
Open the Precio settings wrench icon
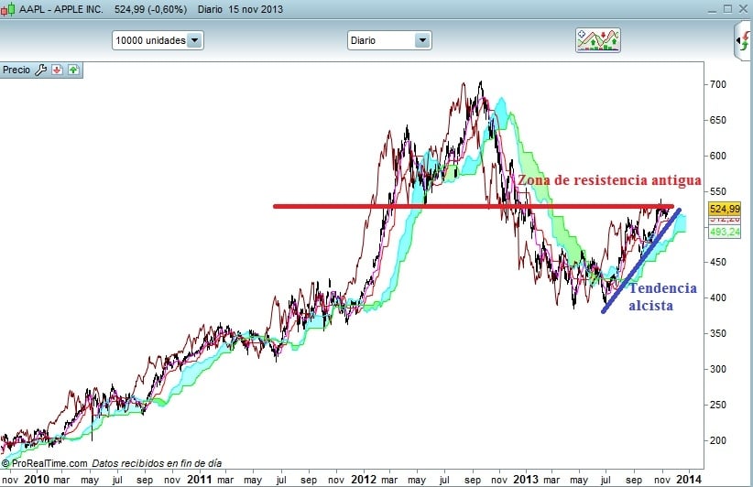point(41,70)
